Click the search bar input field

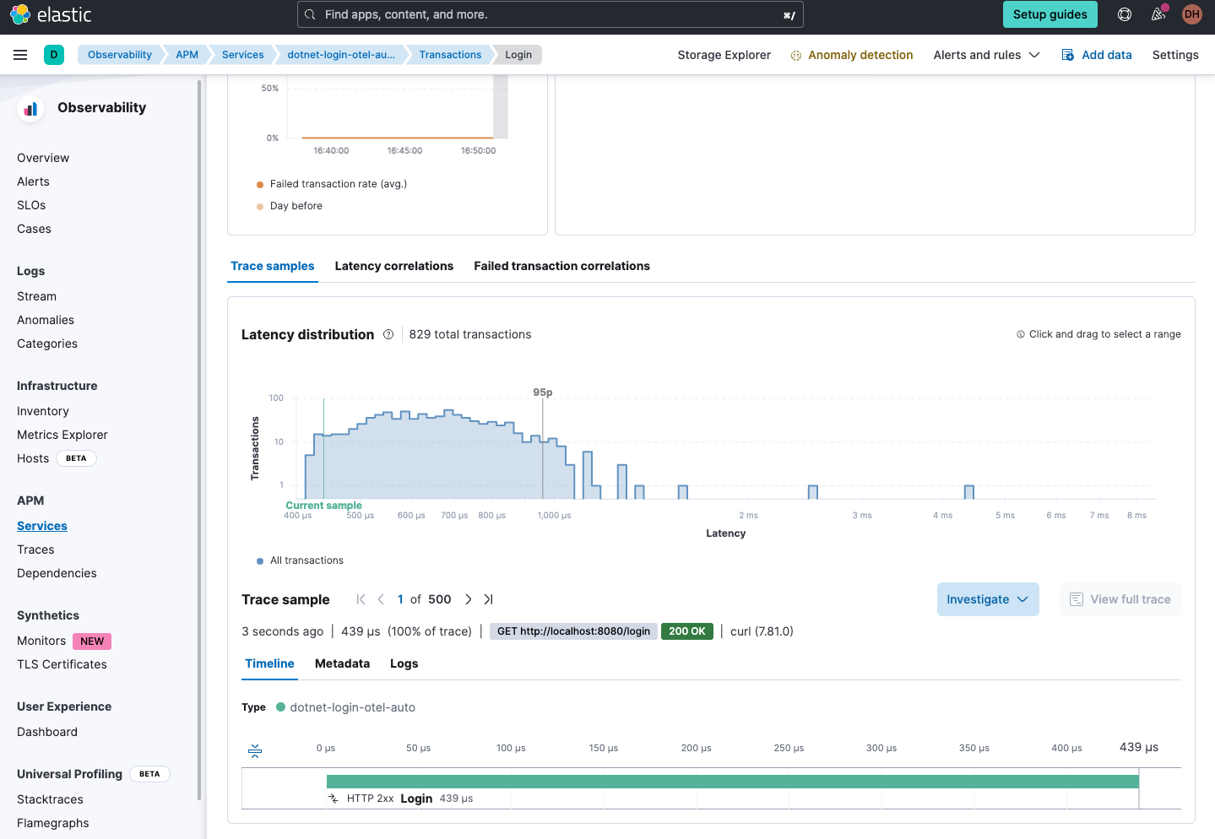pyautogui.click(x=549, y=14)
